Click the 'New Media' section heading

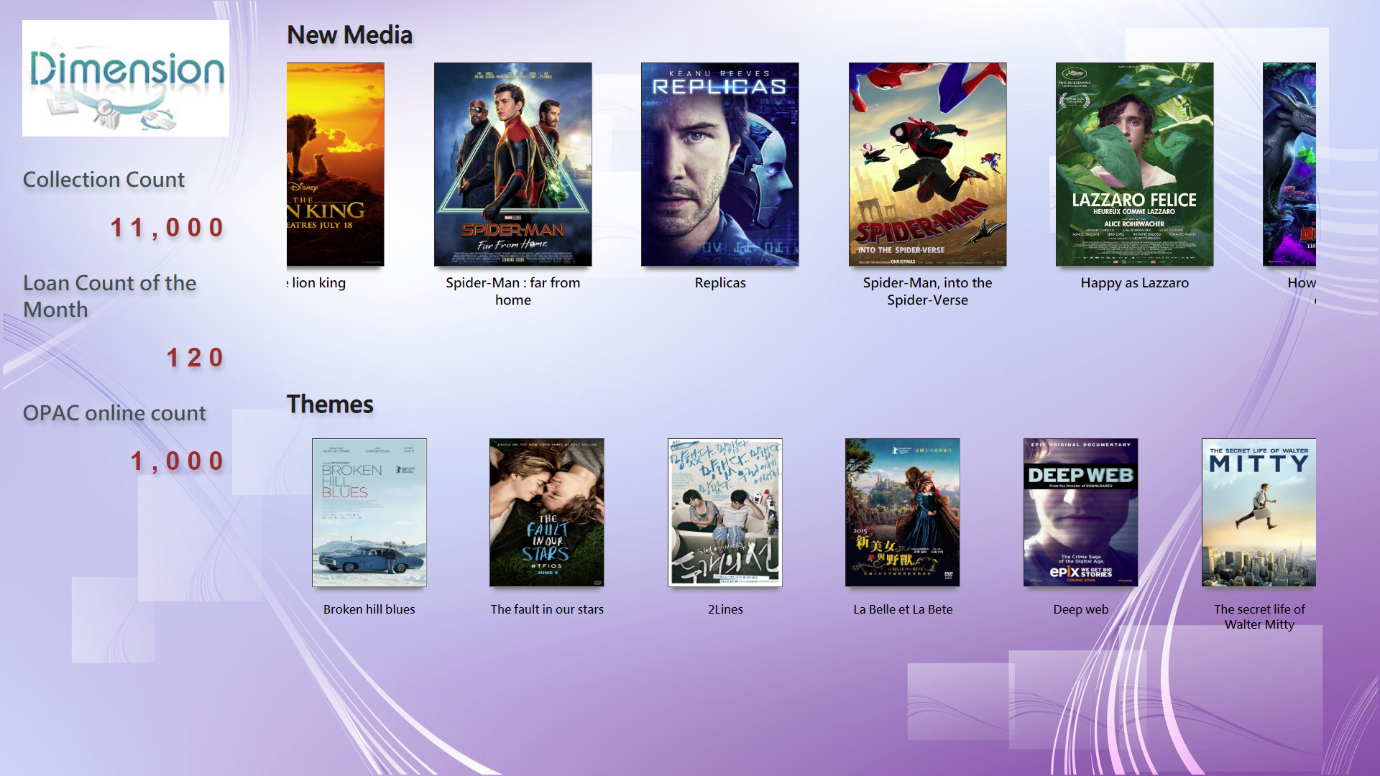point(349,35)
